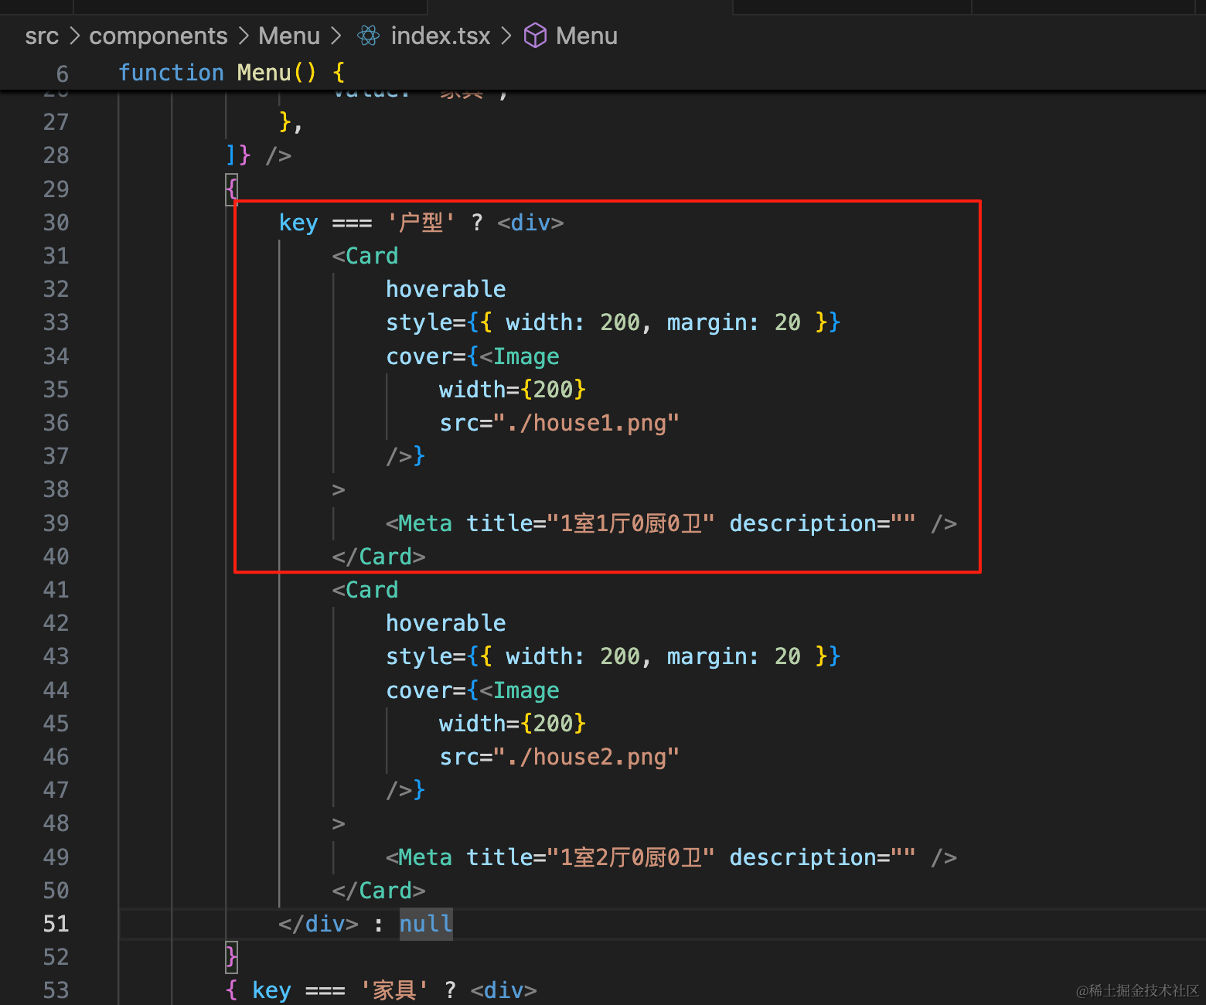The width and height of the screenshot is (1206, 1005).
Task: Click the 'key' identifier on line 30
Action: [x=298, y=223]
